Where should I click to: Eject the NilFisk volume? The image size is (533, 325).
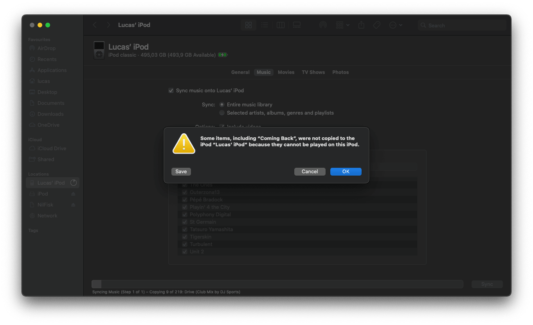point(73,205)
